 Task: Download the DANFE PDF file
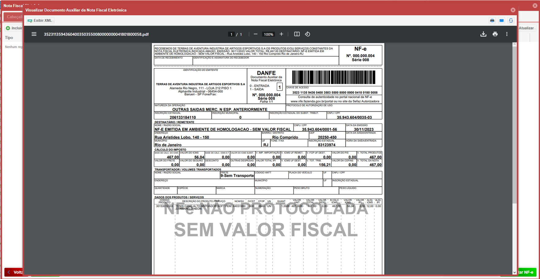pos(483,34)
